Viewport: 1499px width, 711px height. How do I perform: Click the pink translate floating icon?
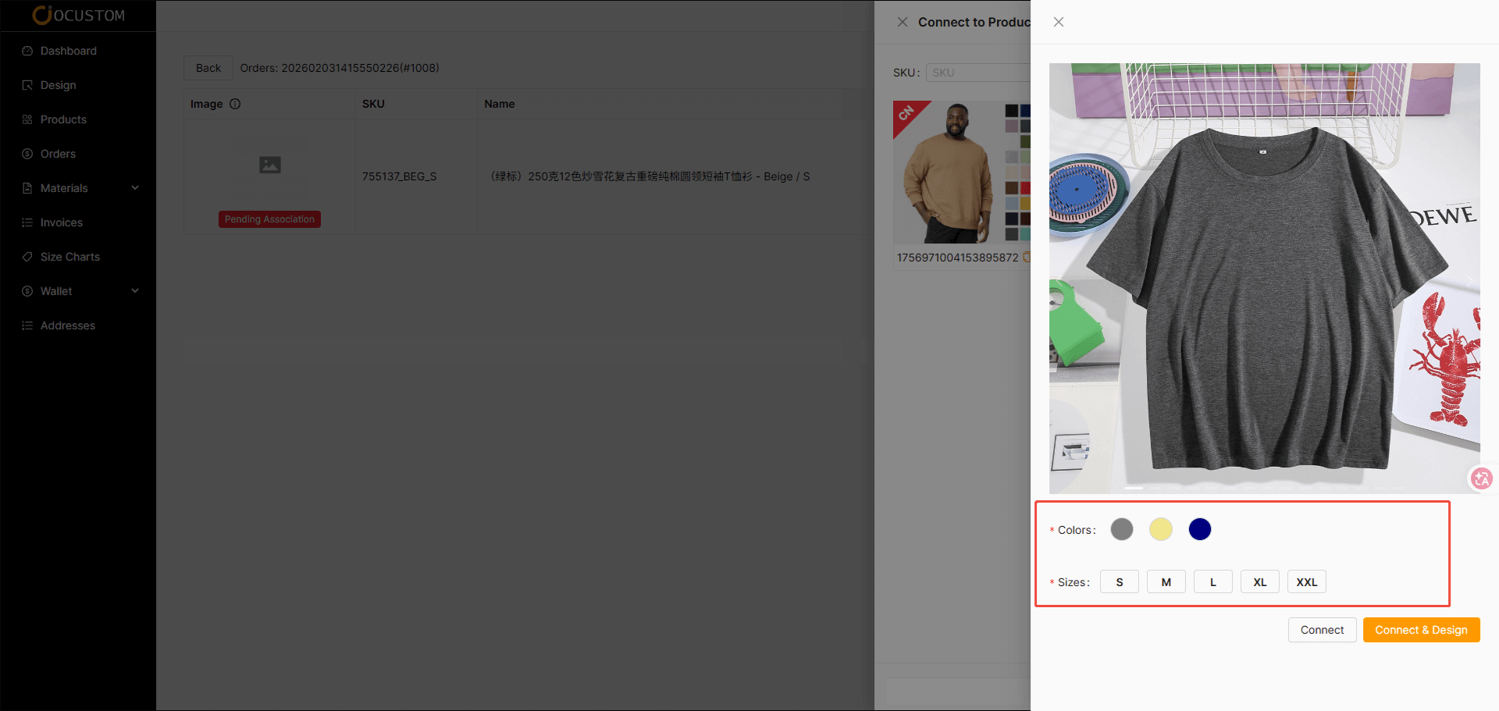pos(1481,478)
